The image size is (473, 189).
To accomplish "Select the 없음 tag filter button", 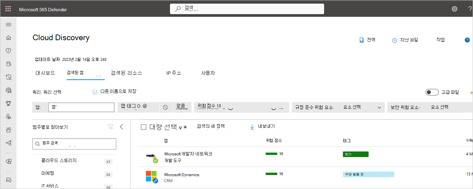I will point(182,107).
